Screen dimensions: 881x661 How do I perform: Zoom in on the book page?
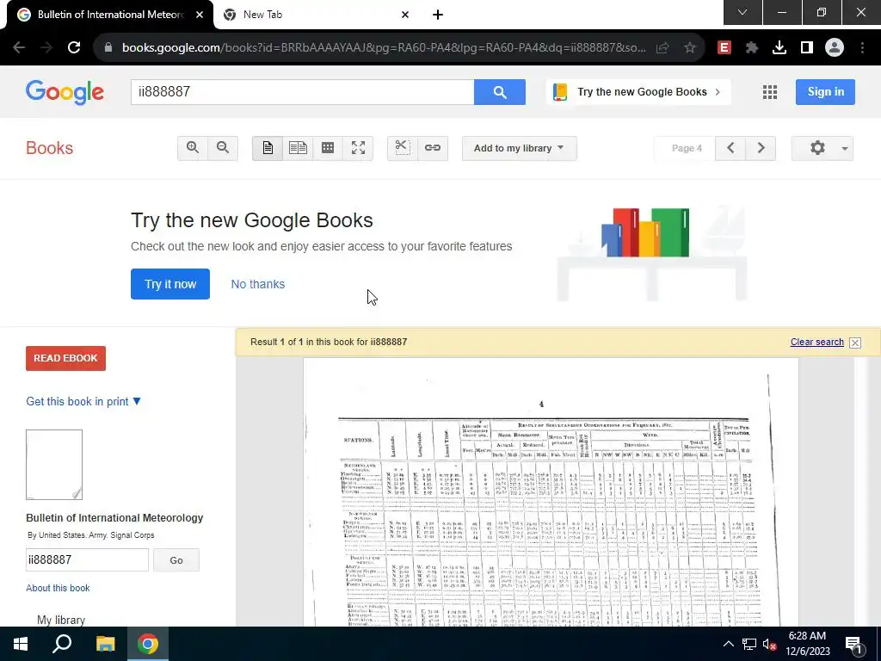[193, 148]
